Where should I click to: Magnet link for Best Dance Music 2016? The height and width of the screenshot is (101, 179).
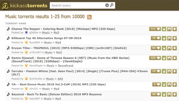[x=169, y=84]
